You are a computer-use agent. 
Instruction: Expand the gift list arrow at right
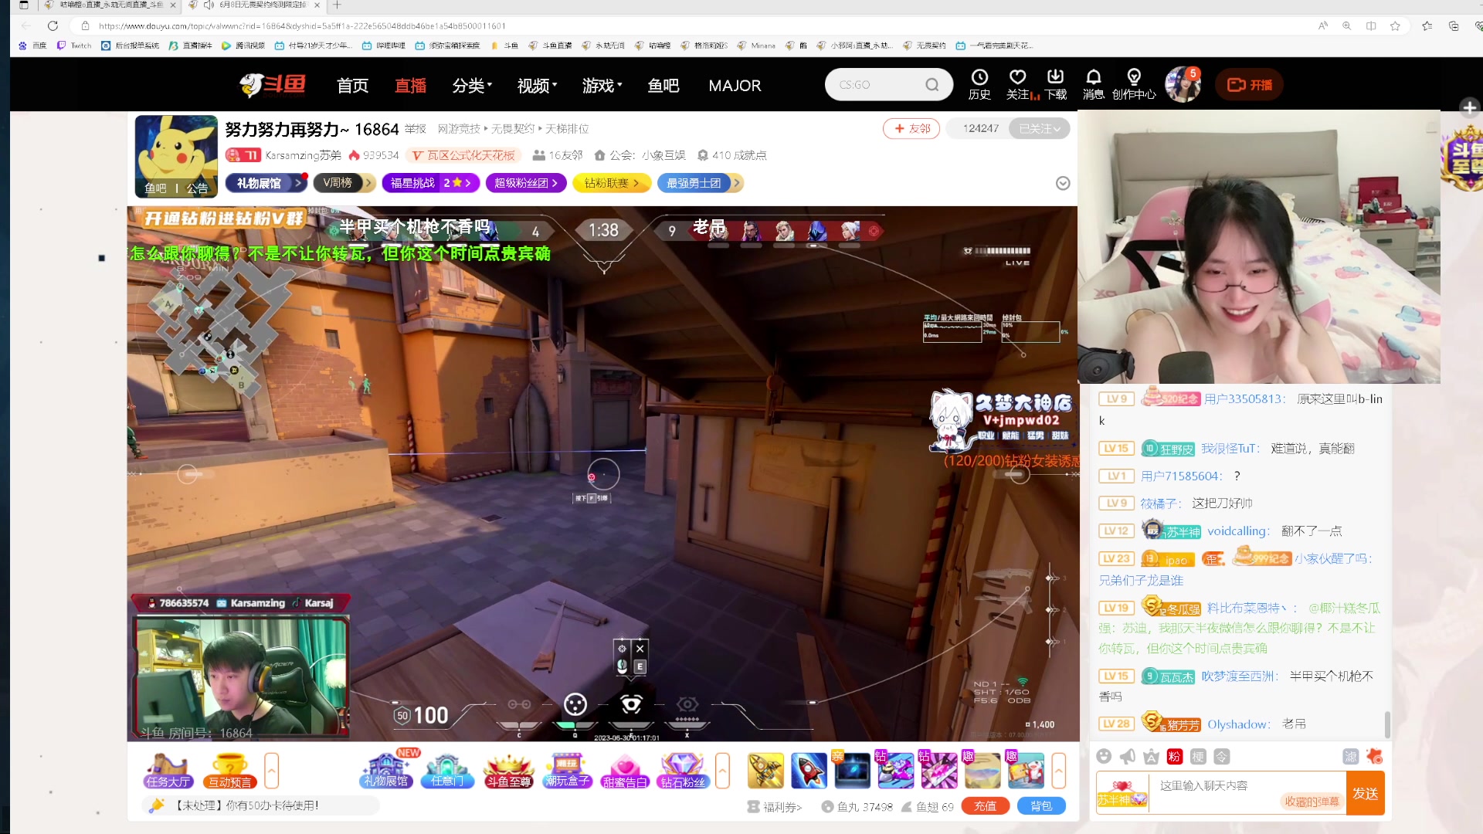[x=1058, y=771]
